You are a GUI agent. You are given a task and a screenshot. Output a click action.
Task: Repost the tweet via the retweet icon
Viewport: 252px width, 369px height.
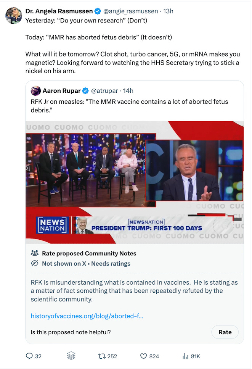102,356
